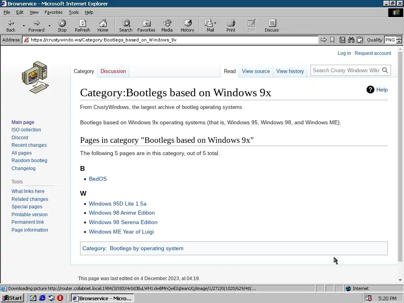
Task: Open Random bootleg sidebar link
Action: (x=29, y=160)
